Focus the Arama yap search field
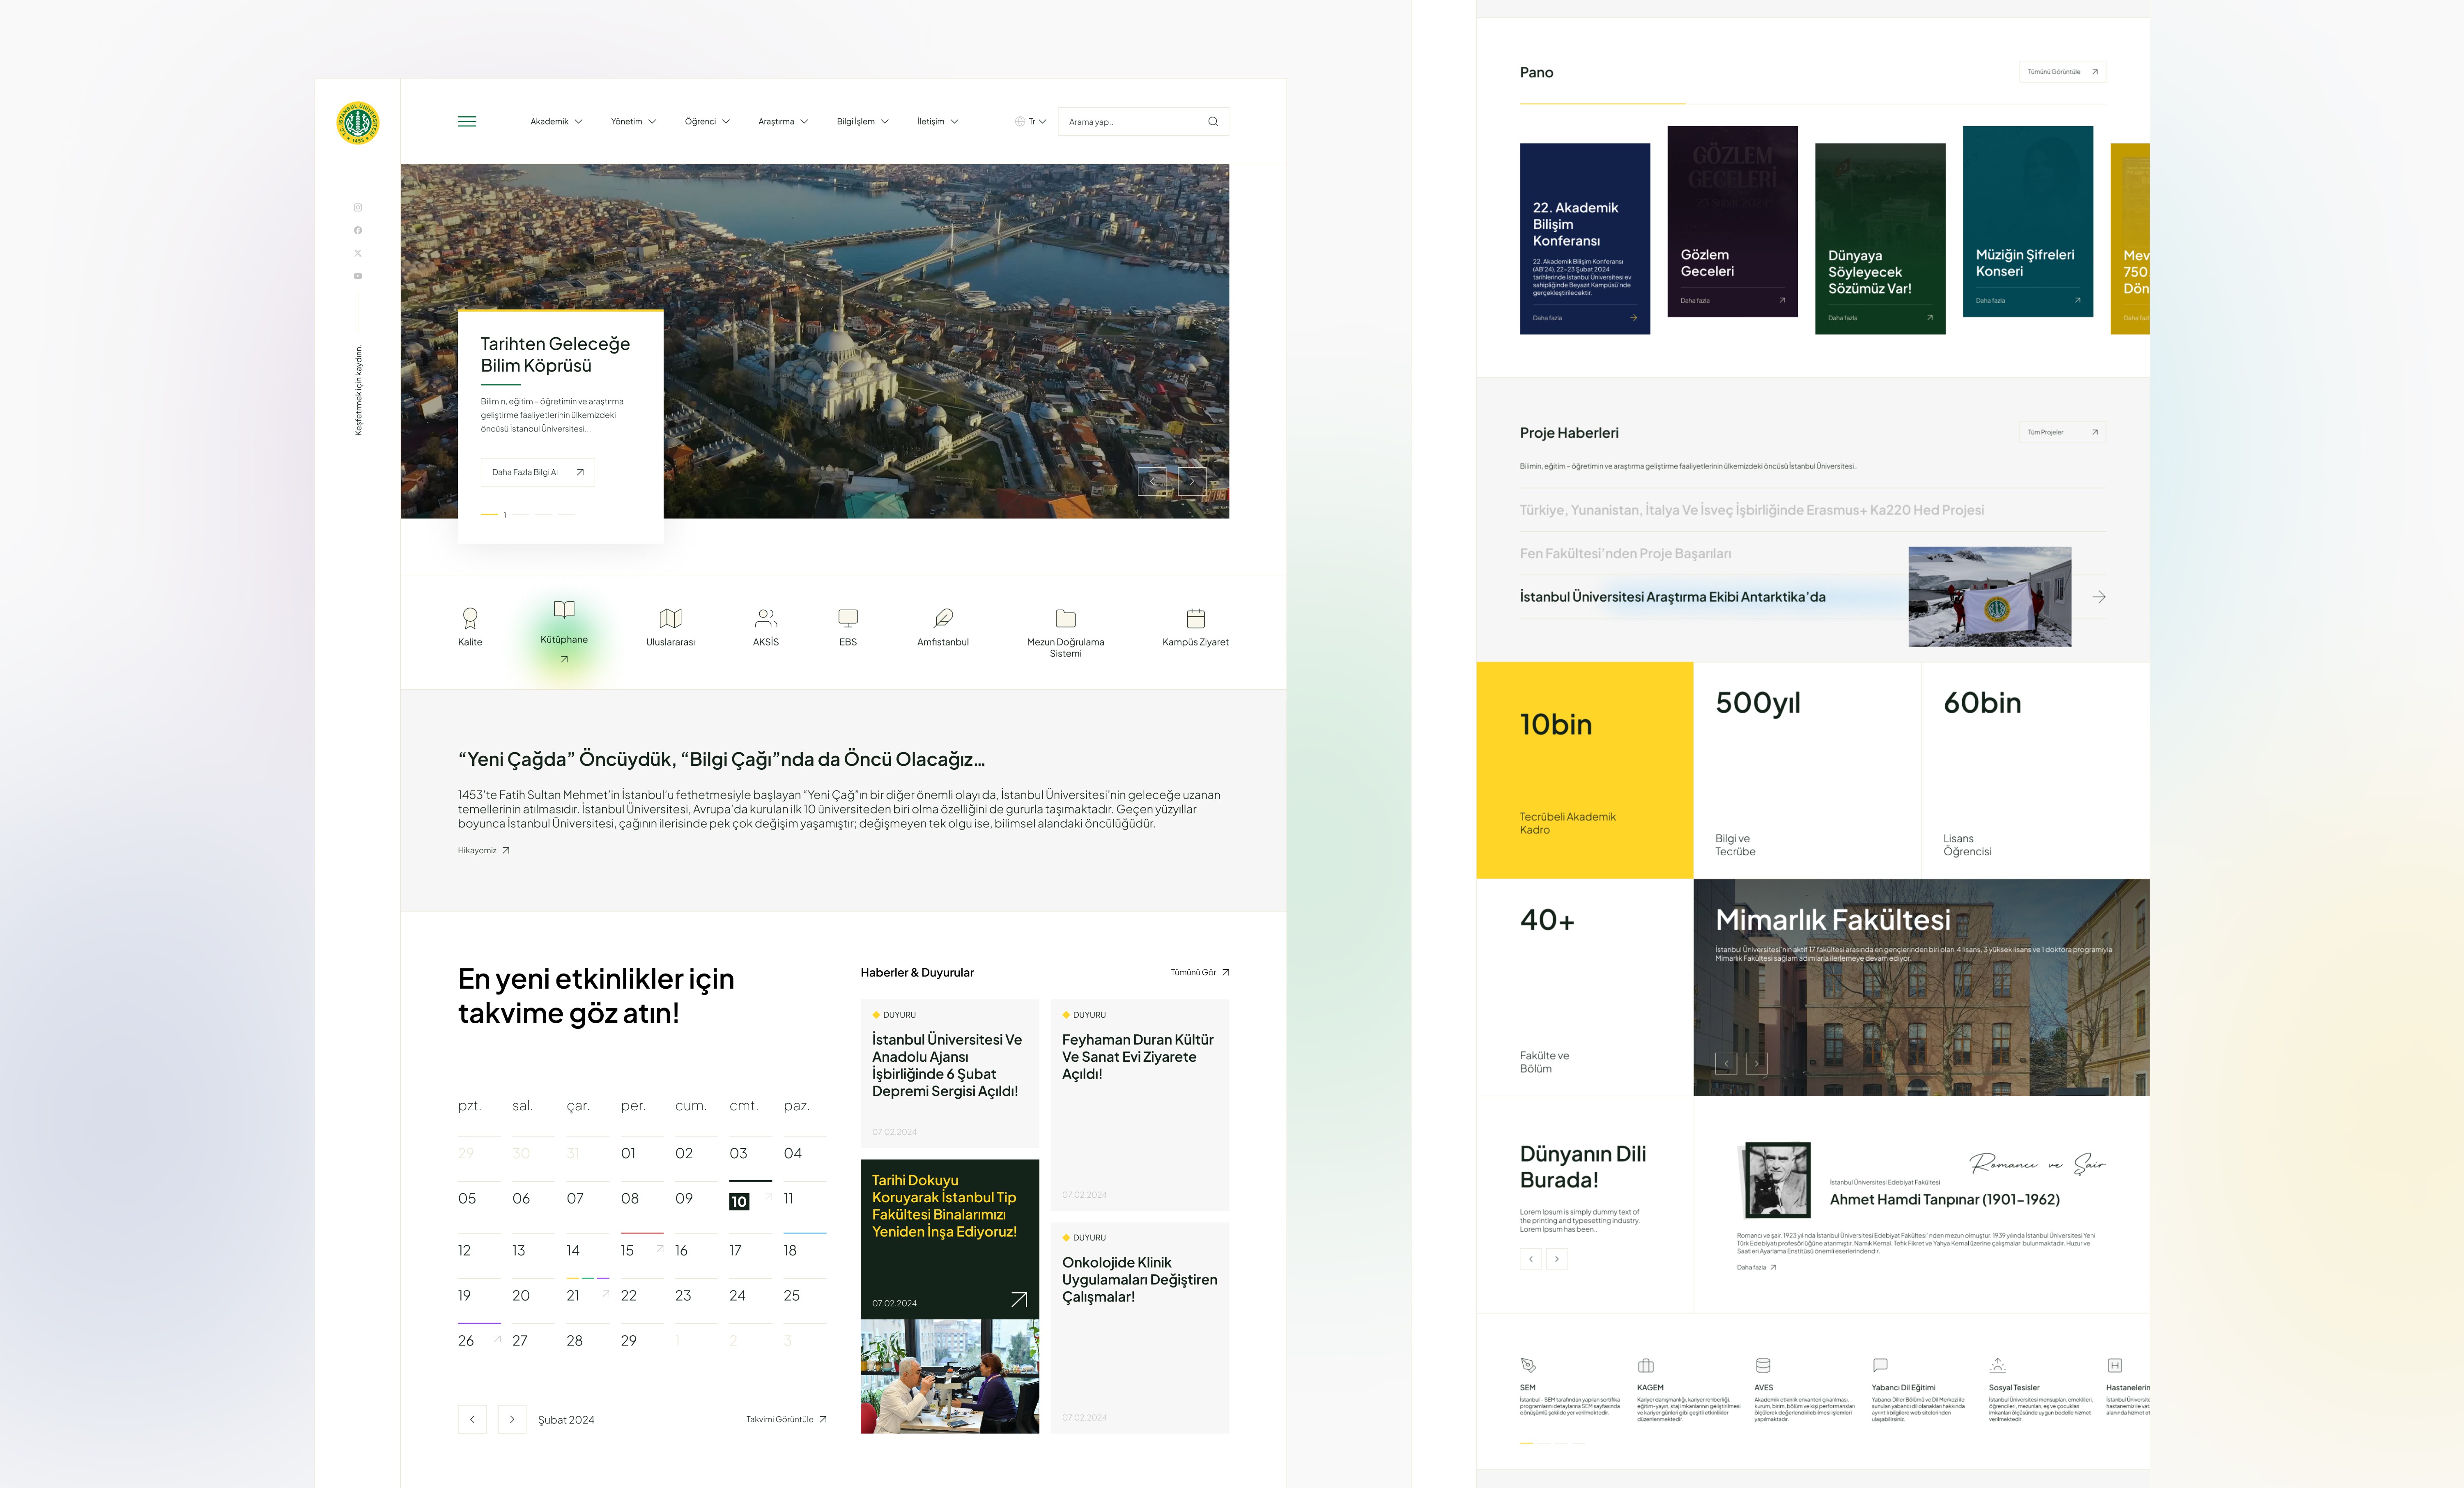This screenshot has height=1488, width=2464. (x=1143, y=122)
